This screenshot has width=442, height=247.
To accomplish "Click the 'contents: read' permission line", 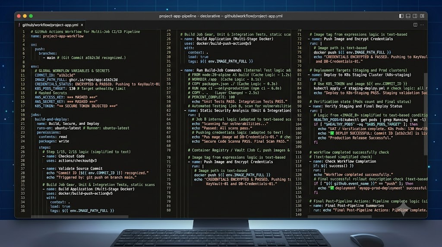I will coord(53,137).
